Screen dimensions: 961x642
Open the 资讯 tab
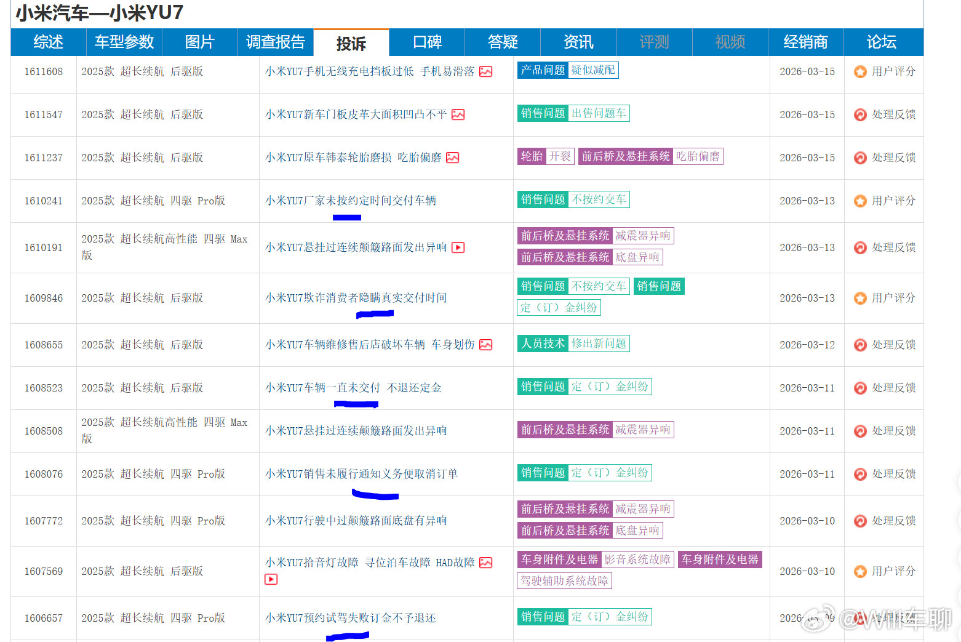[x=578, y=42]
